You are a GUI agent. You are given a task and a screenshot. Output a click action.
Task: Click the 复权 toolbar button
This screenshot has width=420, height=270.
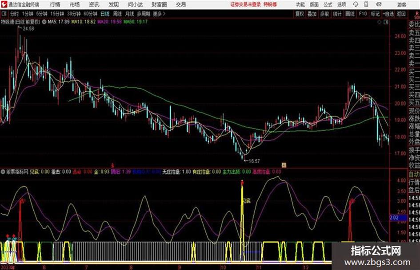[x=300, y=14]
